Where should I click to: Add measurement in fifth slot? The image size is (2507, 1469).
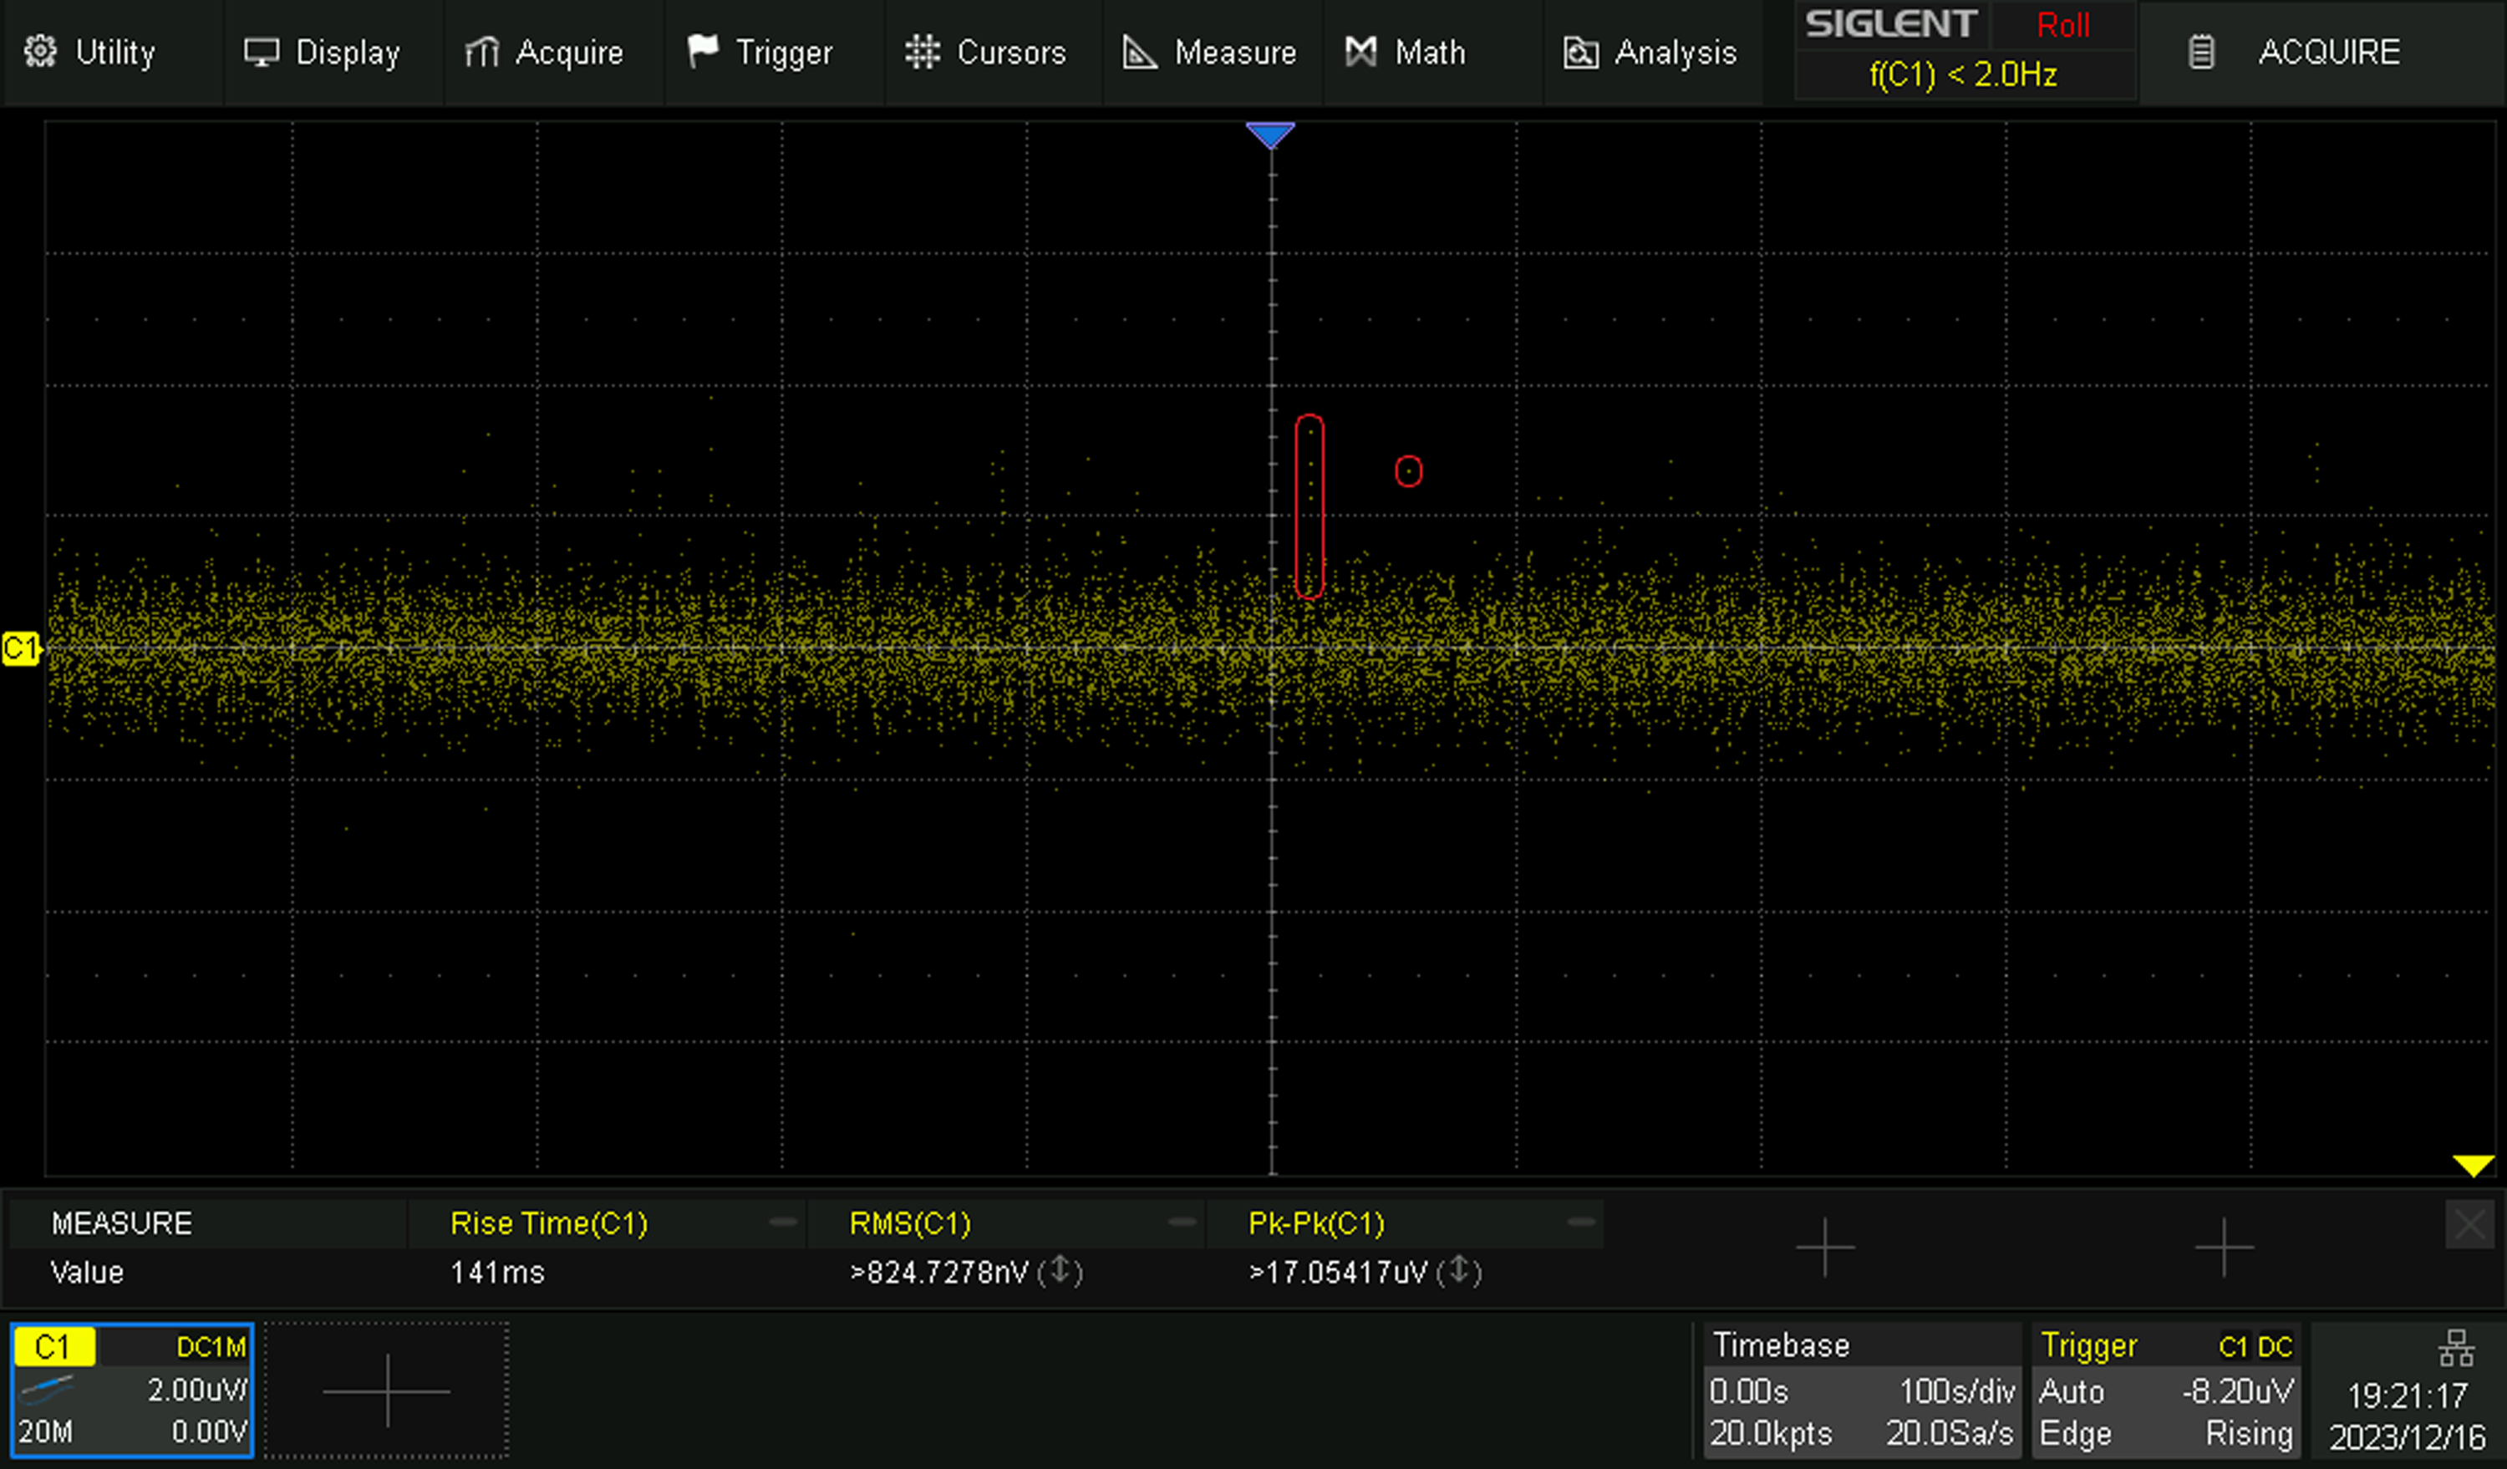tap(2225, 1248)
